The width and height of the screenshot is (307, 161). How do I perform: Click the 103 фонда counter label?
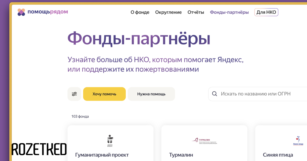tap(80, 117)
